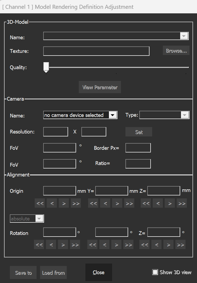The height and width of the screenshot is (283, 197).
Task: Enable the Show 3D view checkbox
Action: 155,272
